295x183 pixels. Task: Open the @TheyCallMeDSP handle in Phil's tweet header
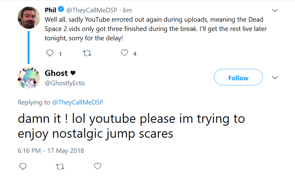[92, 10]
